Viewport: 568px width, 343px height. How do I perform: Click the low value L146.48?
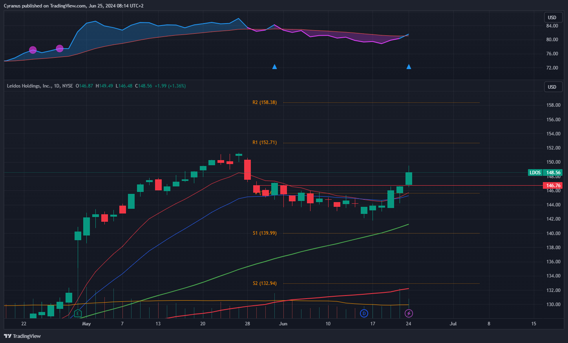coord(124,86)
